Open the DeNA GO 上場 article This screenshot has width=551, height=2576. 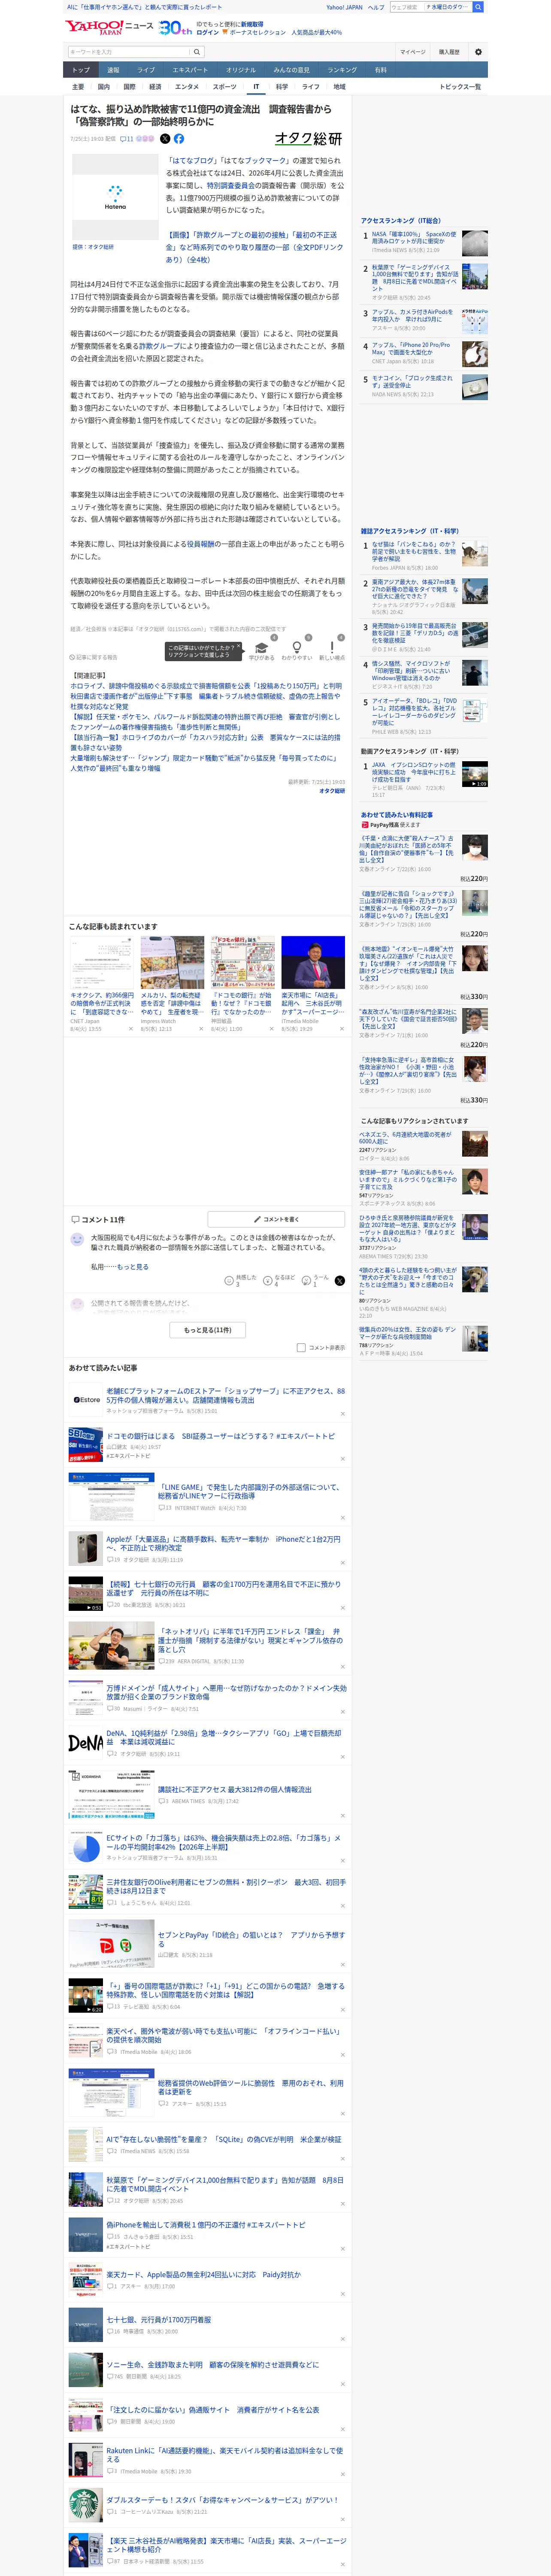(x=224, y=1737)
